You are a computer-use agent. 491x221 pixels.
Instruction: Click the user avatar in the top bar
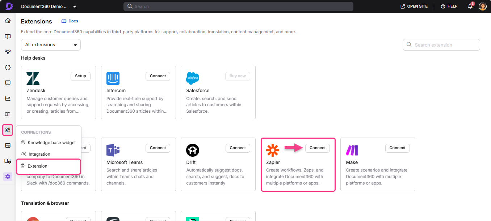point(483,6)
